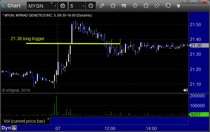The height and width of the screenshot is (132, 210).
Task: Toggle the Dyn lock icon
Action: [x=14, y=128]
